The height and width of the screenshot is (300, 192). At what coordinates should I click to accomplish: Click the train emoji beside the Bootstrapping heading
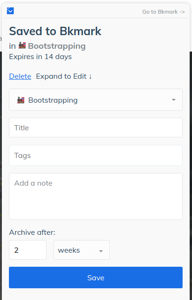[22, 46]
